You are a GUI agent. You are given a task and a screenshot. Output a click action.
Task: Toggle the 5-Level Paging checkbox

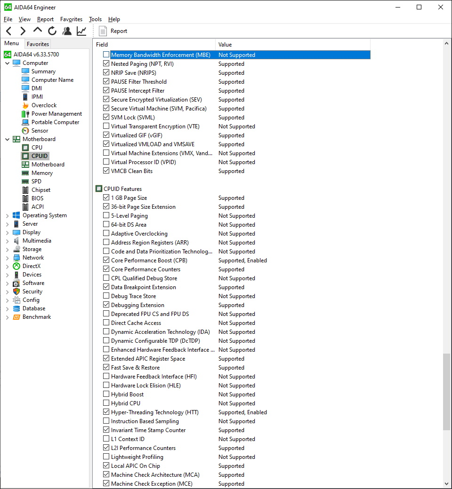point(106,215)
